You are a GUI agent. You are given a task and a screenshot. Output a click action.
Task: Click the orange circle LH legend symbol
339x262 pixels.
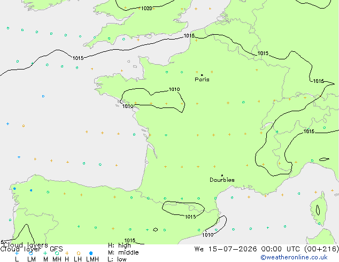click(79, 253)
